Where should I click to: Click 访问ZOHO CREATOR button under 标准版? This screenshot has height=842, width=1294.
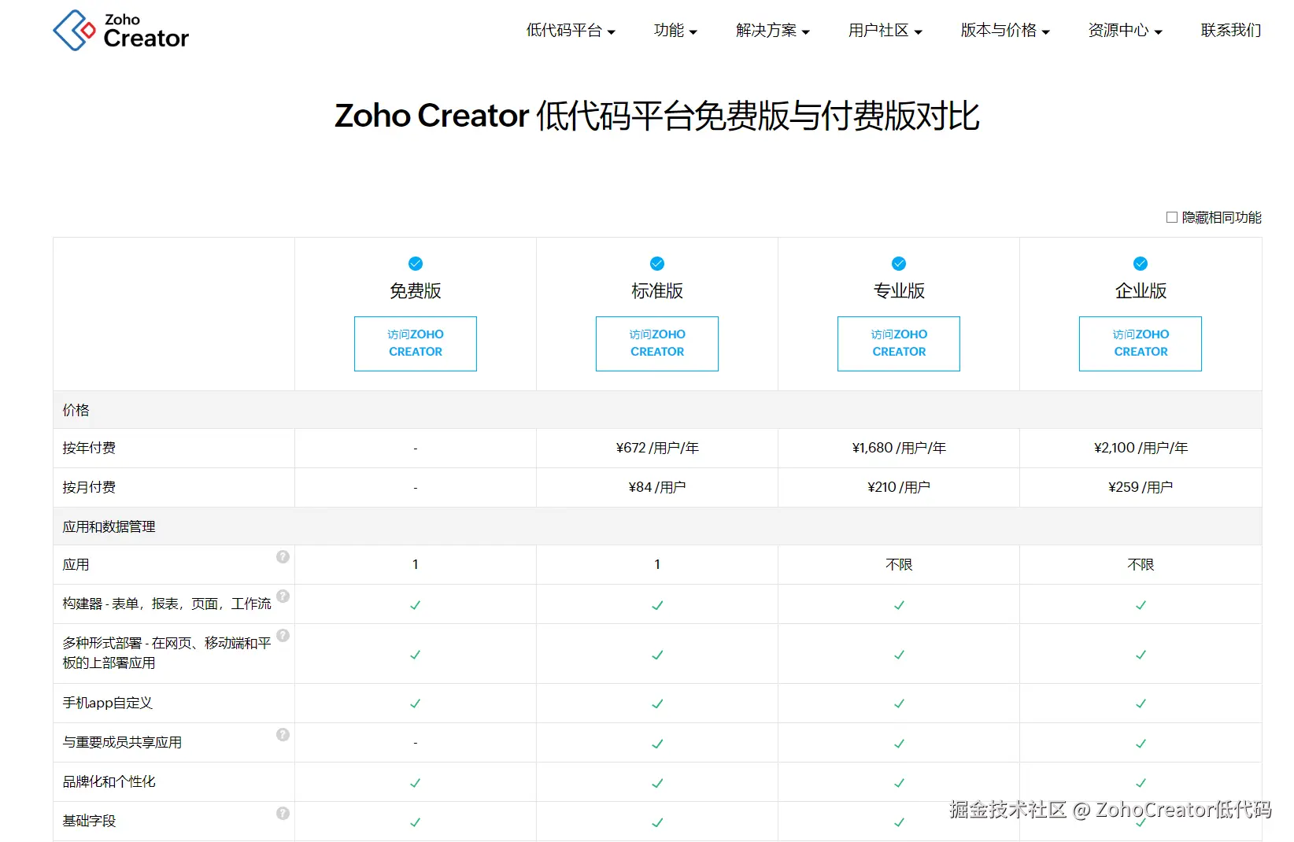click(657, 344)
